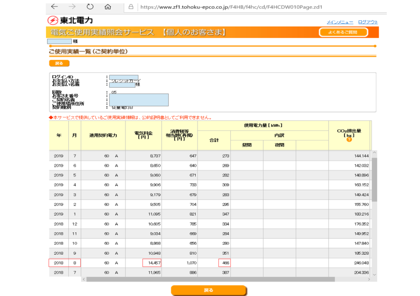Open the CO2排出量 help question mark icon
The width and height of the screenshot is (420, 296).
[x=349, y=139]
